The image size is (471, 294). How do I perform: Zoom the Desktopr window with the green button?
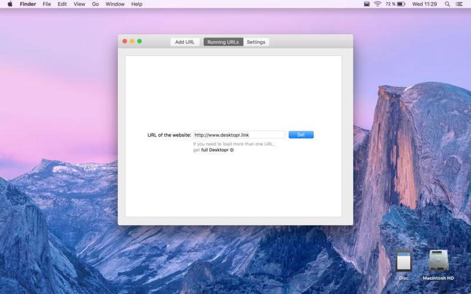click(x=140, y=41)
